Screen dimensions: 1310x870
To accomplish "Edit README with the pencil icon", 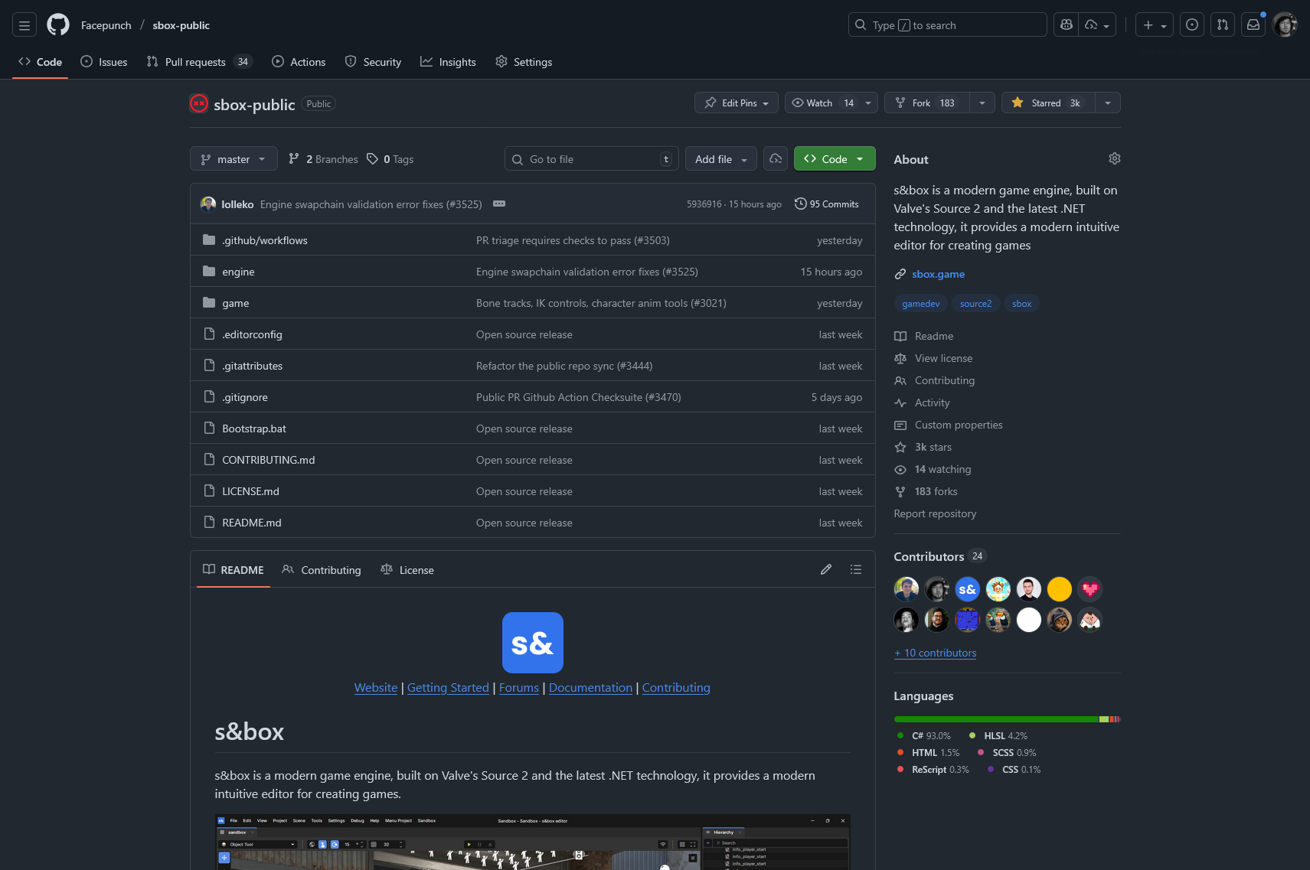I will pyautogui.click(x=825, y=569).
